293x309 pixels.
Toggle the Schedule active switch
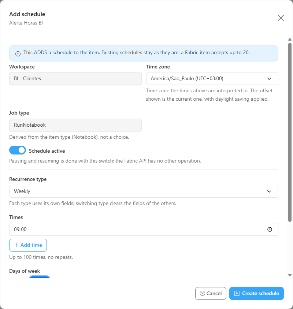pos(18,150)
